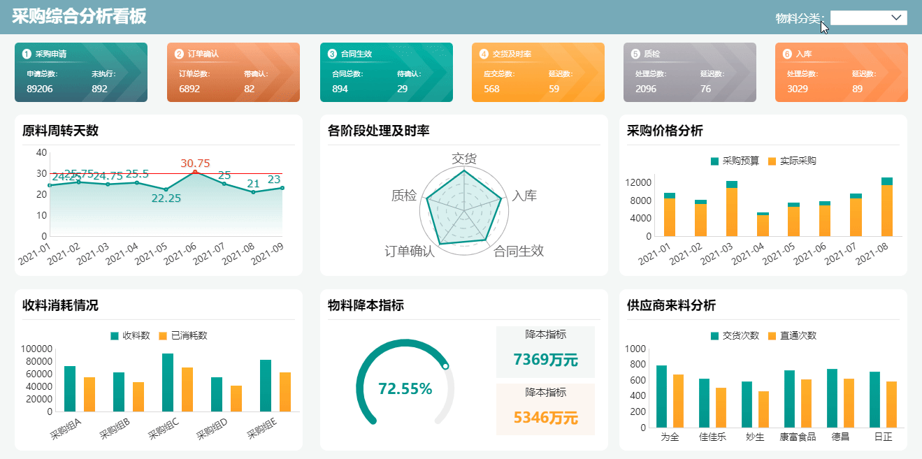Click the step 1 number icon of 采购申请
The height and width of the screenshot is (459, 922).
click(x=27, y=54)
